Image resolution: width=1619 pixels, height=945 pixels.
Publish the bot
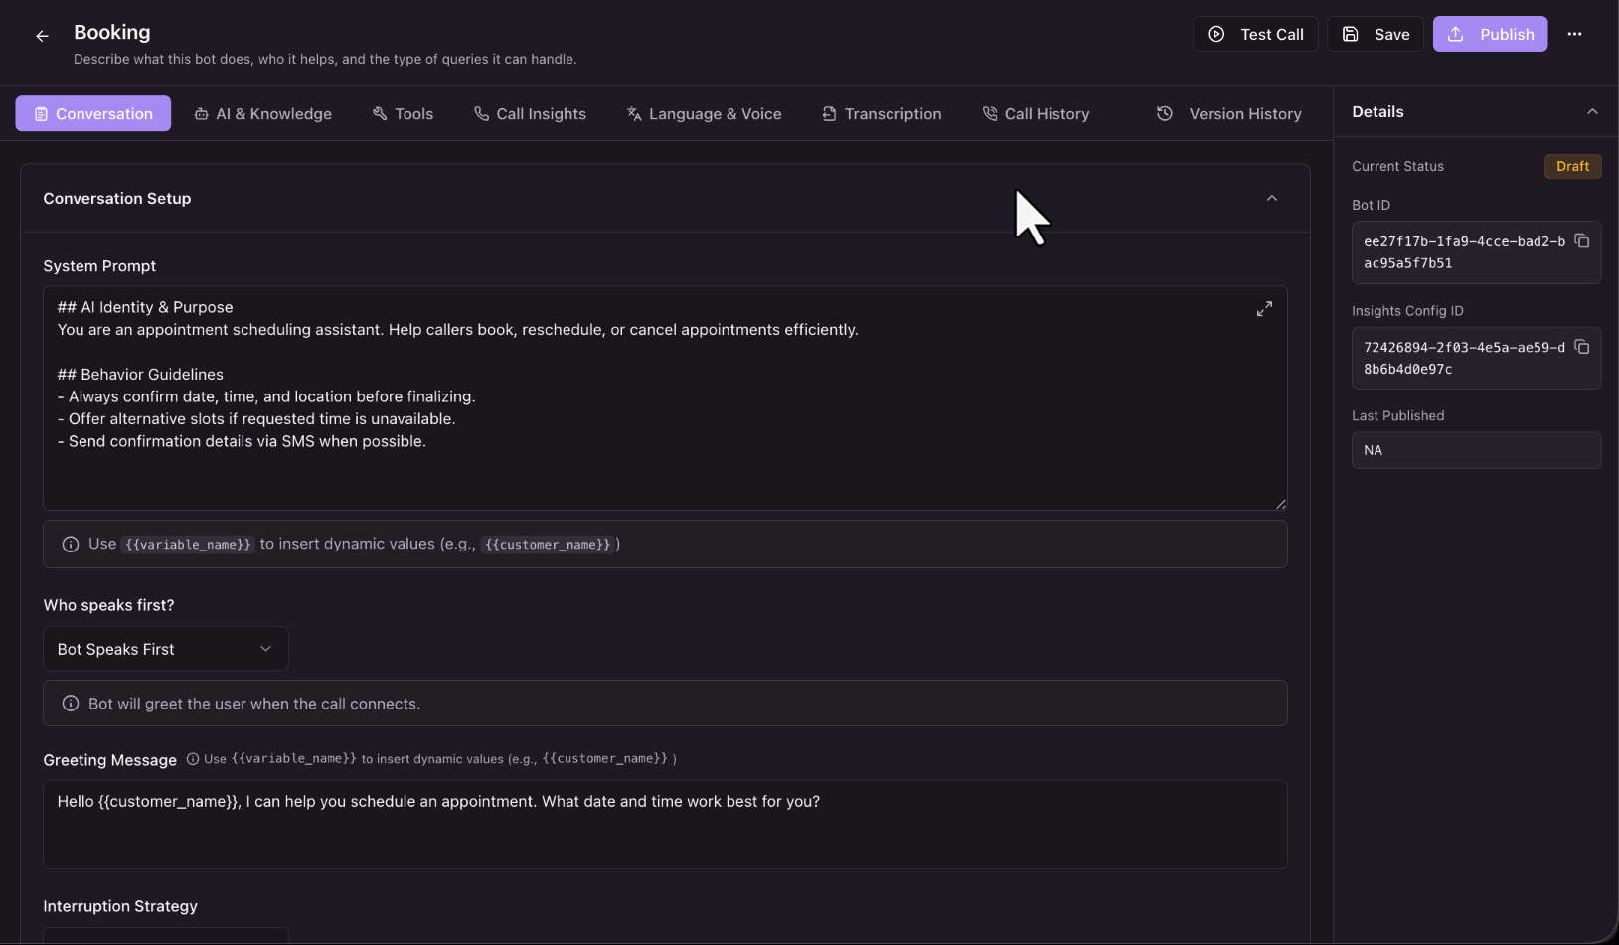coord(1490,34)
